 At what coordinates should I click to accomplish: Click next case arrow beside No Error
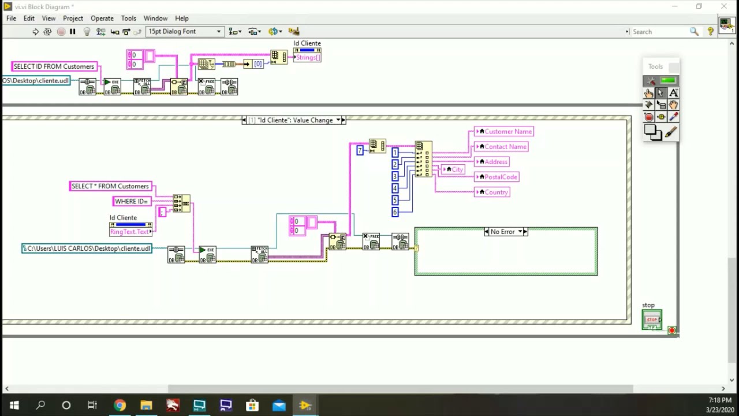coord(525,232)
